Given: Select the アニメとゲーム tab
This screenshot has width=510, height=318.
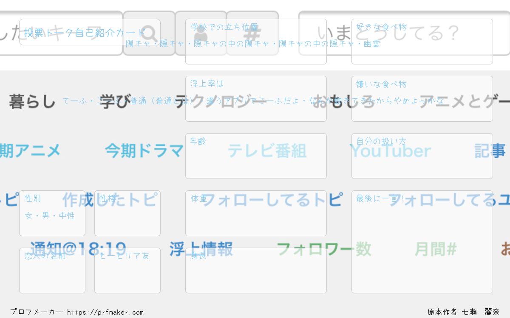Looking at the screenshot, I should pos(465,102).
